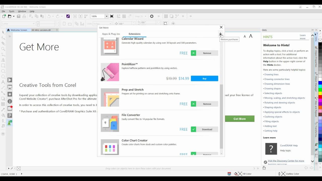This screenshot has width=322, height=181.
Task: Pick the yellow swatch in color palette
Action: click(320, 94)
